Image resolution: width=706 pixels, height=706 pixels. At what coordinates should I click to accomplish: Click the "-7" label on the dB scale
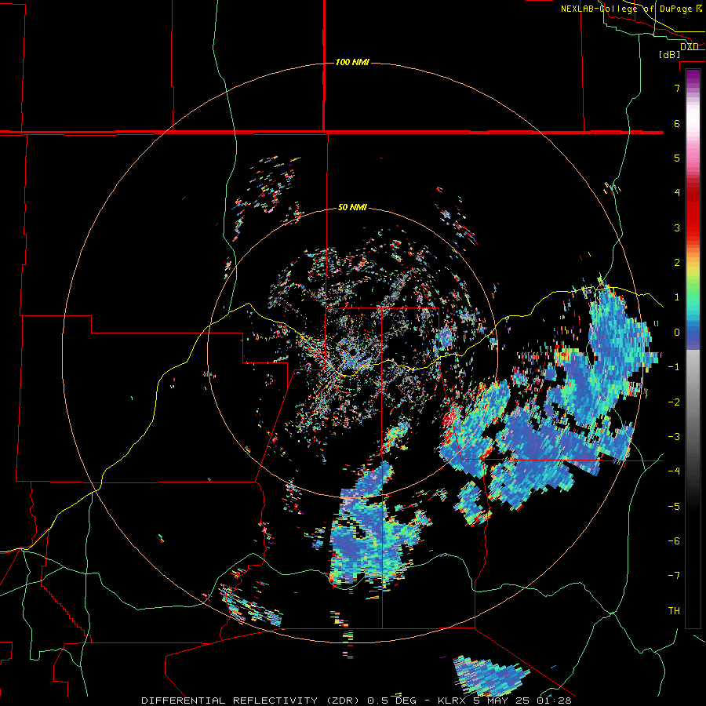tap(674, 576)
